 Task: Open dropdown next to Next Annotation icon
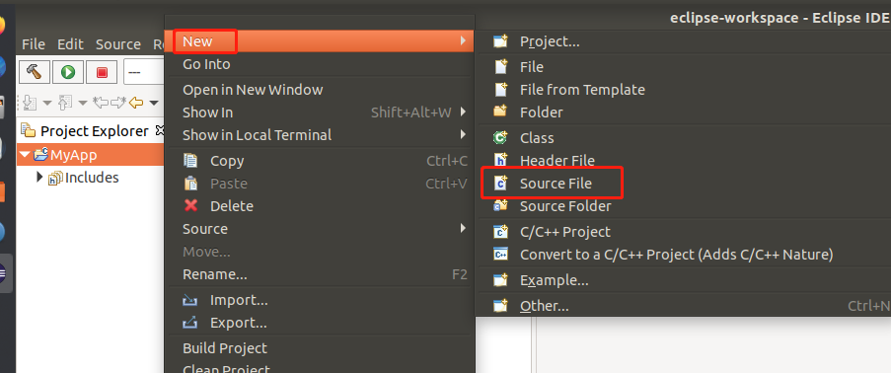coord(47,104)
